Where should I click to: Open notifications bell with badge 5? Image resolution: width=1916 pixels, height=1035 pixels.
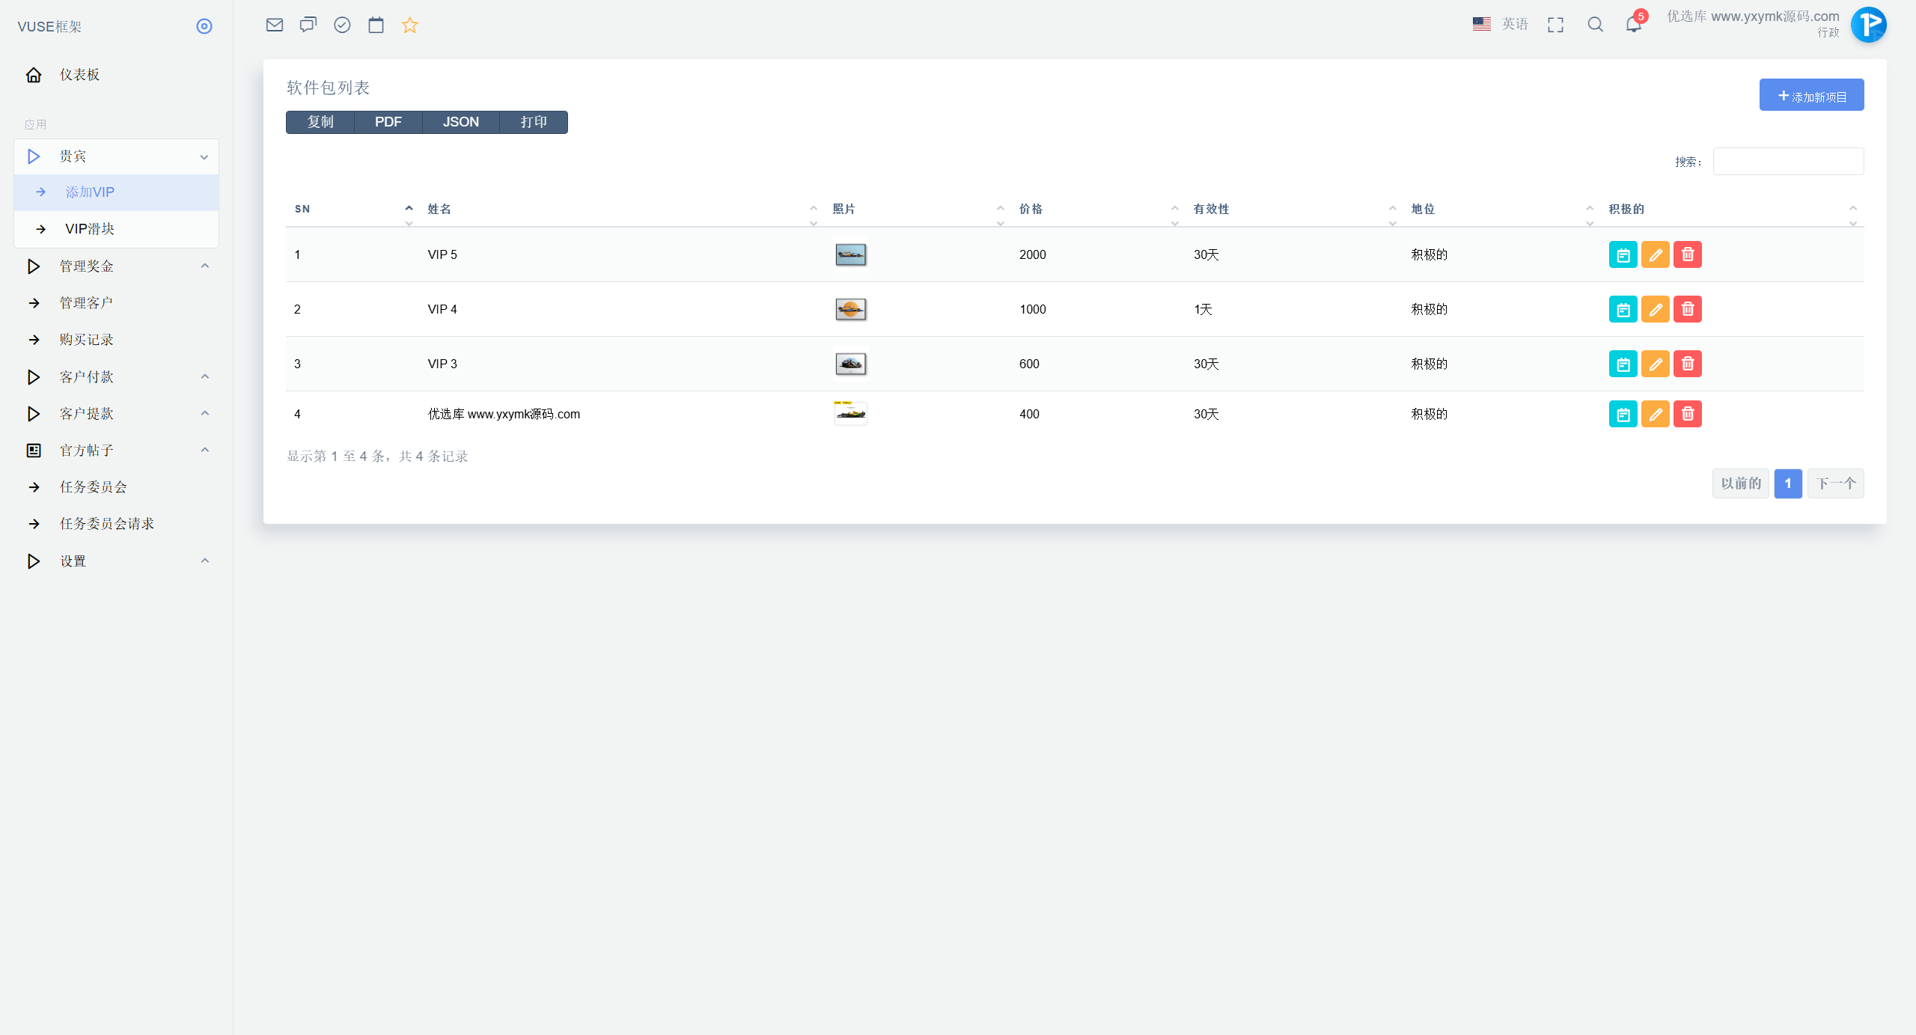[1634, 23]
